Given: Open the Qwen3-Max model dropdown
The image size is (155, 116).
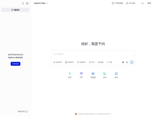Looking at the screenshot, I should tap(41, 3).
